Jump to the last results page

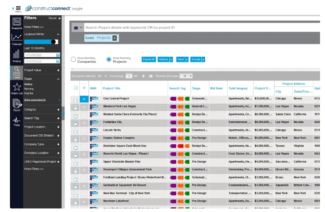point(151,76)
